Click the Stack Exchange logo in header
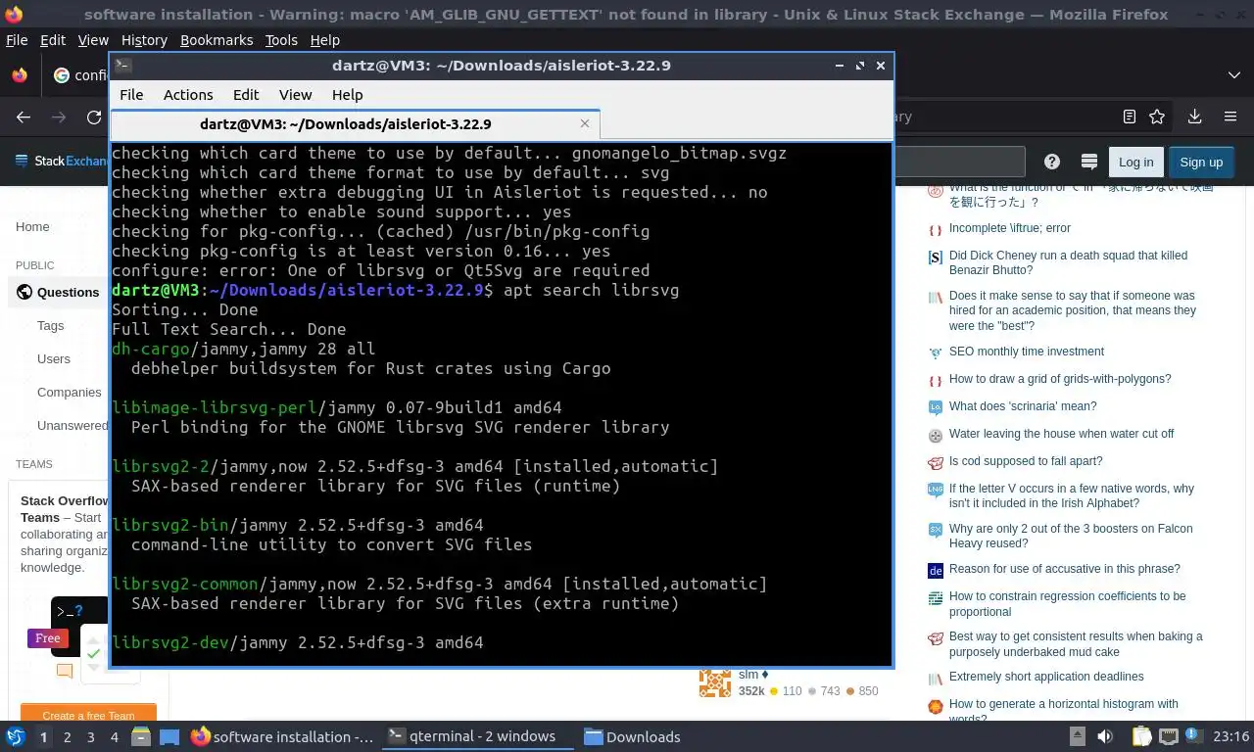 coord(63,162)
